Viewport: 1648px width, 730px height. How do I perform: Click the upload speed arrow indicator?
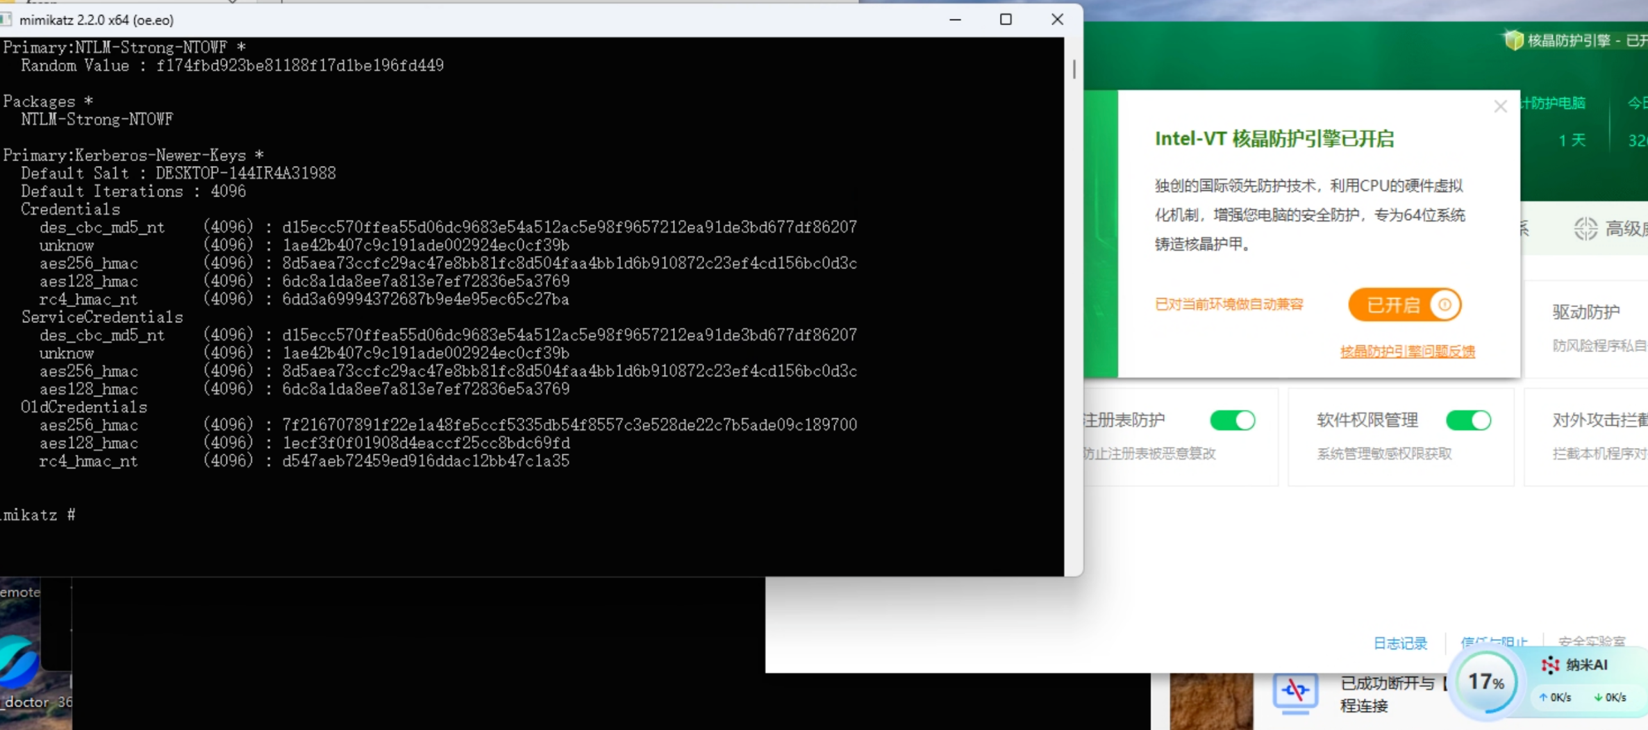pyautogui.click(x=1543, y=697)
